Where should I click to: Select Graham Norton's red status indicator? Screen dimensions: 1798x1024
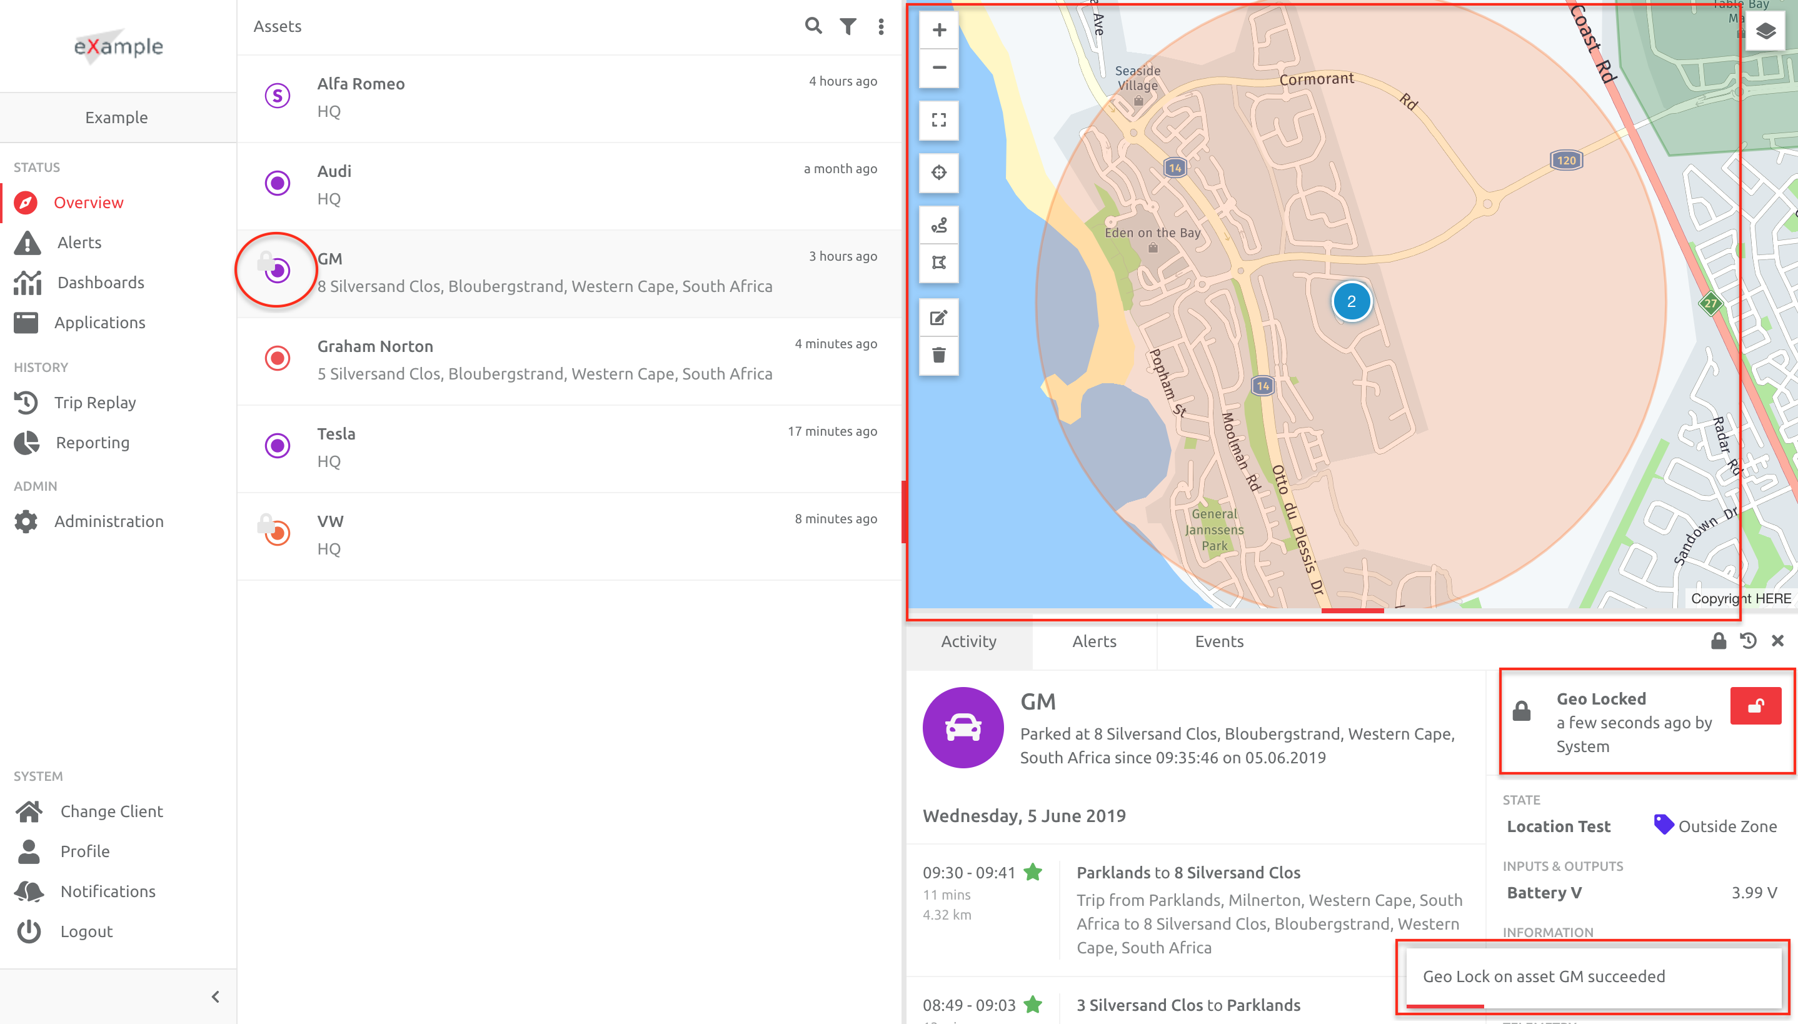click(277, 358)
